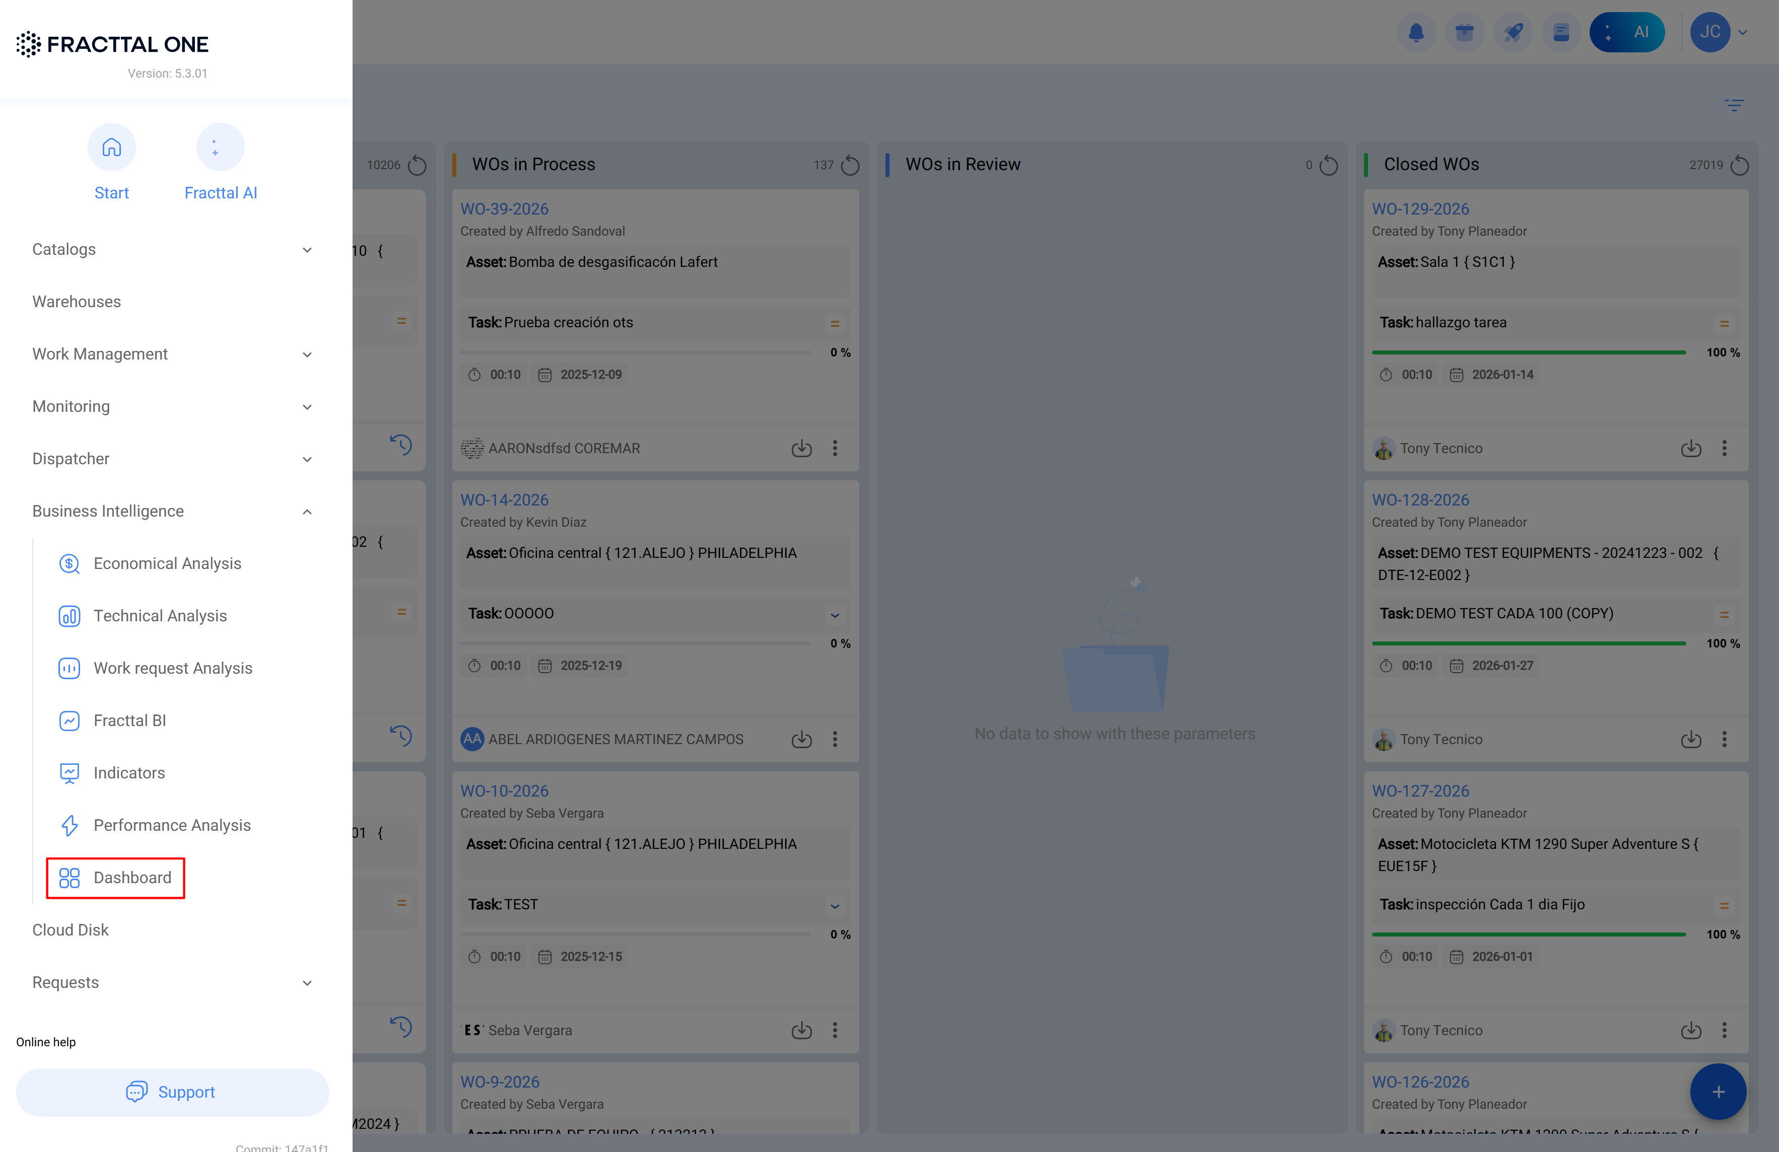The height and width of the screenshot is (1152, 1779).
Task: Click progress bar of WO-129-2026
Action: (1529, 352)
